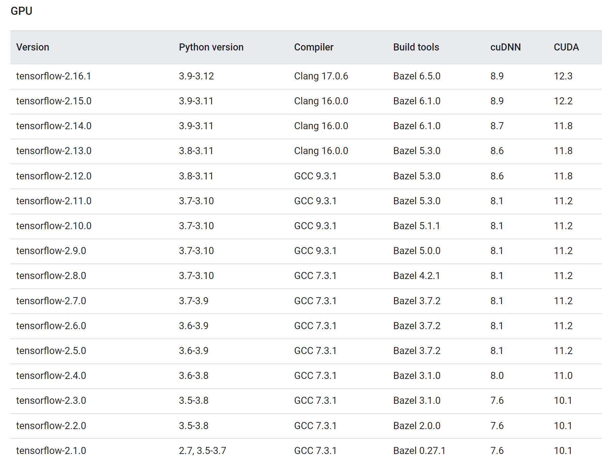Click the Bazel 2.0.0 cell
Viewport: 602px width, 456px height.
coord(417,426)
